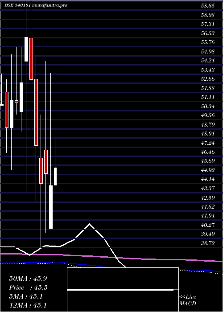The height and width of the screenshot is (312, 223).
Task: Click the 53.43 price axis label
Action: coord(207,70)
